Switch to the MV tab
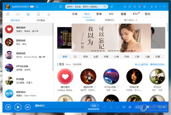 tap(111, 14)
